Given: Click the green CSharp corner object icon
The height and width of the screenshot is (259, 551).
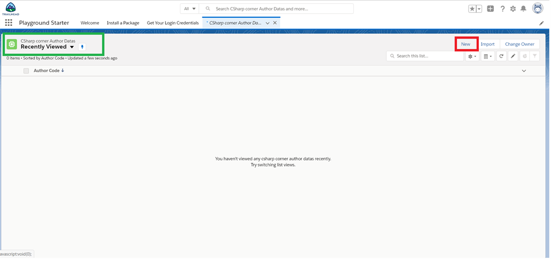Looking at the screenshot, I should coord(12,44).
